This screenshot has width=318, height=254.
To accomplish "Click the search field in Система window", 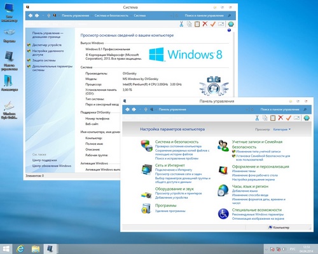I will click(207, 15).
